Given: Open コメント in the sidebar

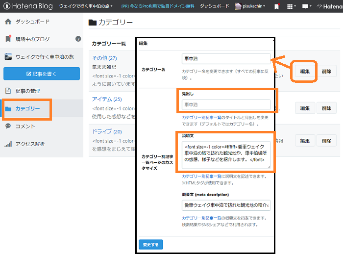Looking at the screenshot, I should (x=25, y=126).
